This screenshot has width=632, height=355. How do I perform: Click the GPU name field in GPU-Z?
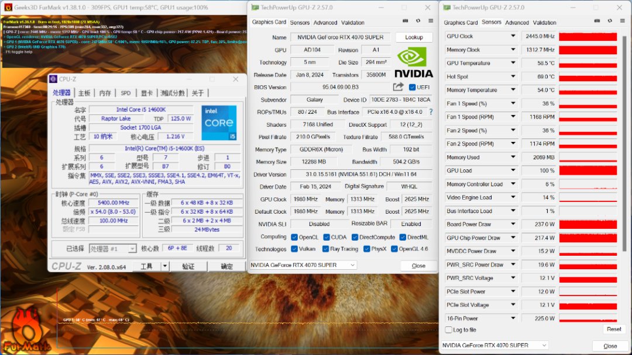pyautogui.click(x=341, y=37)
